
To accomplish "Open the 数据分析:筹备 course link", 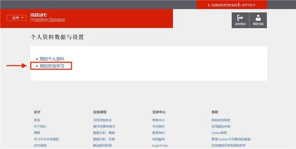I will click(x=104, y=133).
